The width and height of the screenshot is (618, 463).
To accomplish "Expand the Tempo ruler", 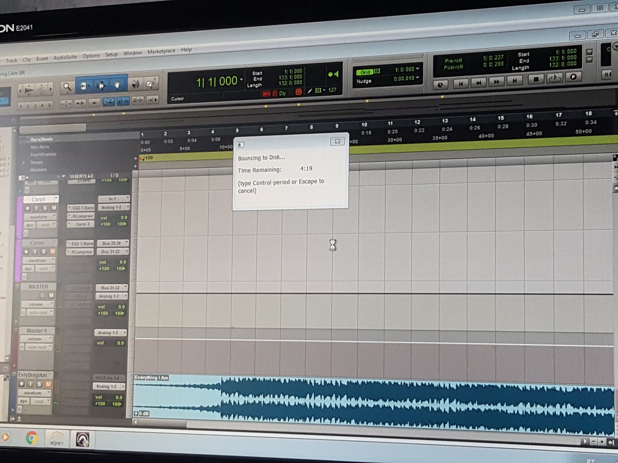I will tap(23, 162).
